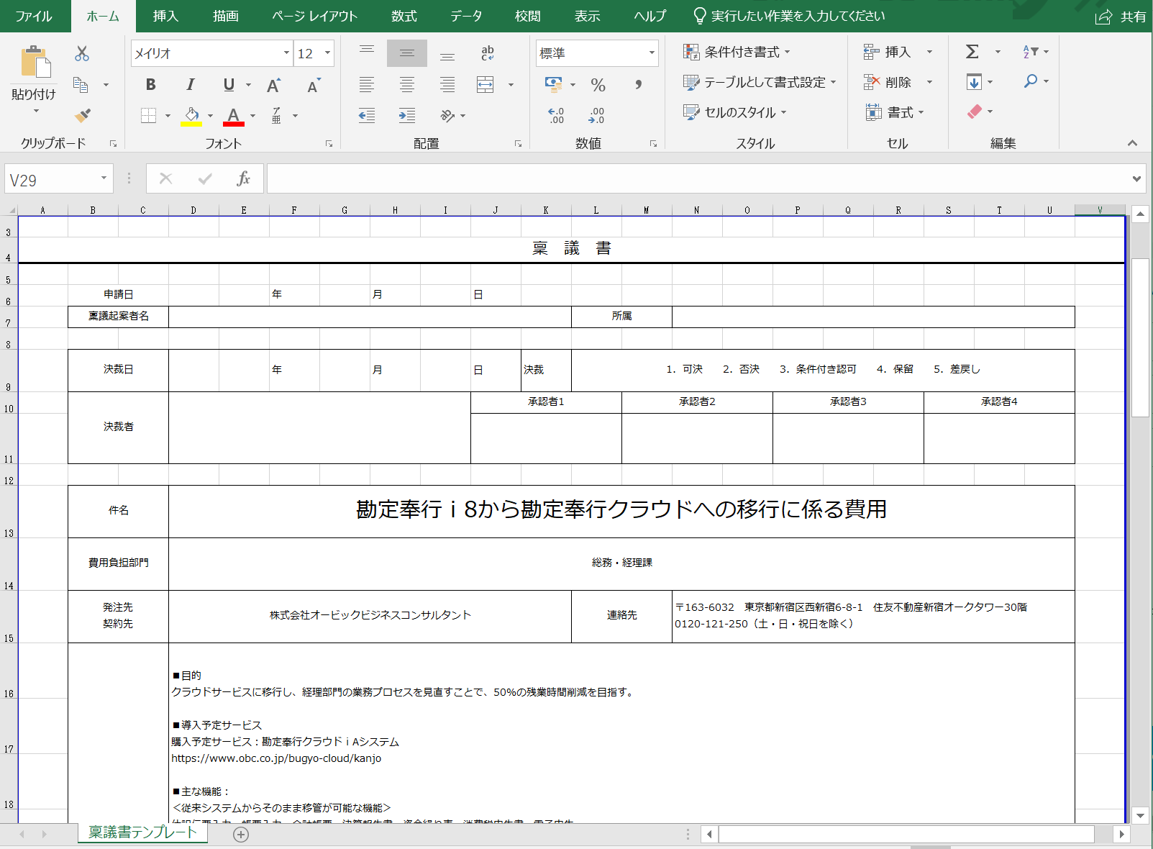Apply percent style

[598, 85]
